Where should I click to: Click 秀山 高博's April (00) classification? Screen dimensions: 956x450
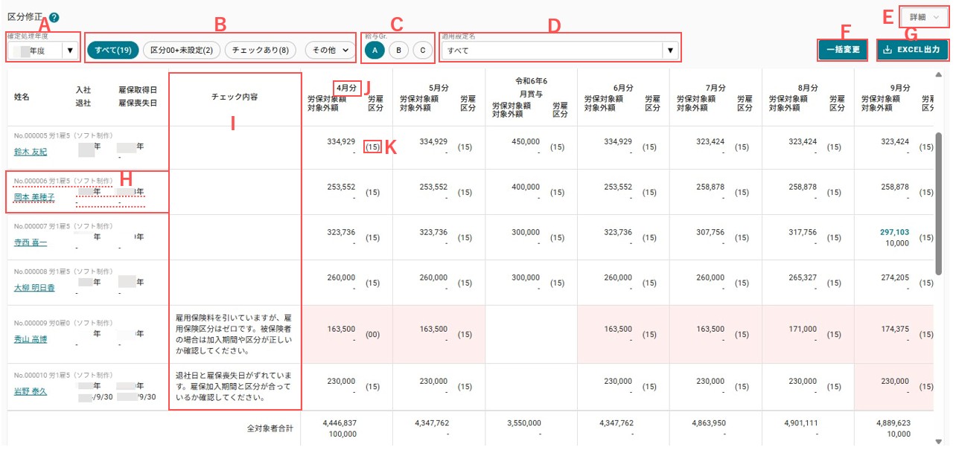(x=373, y=335)
